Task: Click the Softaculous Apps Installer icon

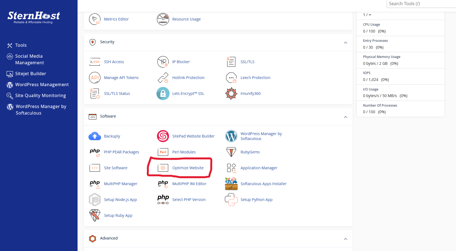Action: tap(231, 184)
